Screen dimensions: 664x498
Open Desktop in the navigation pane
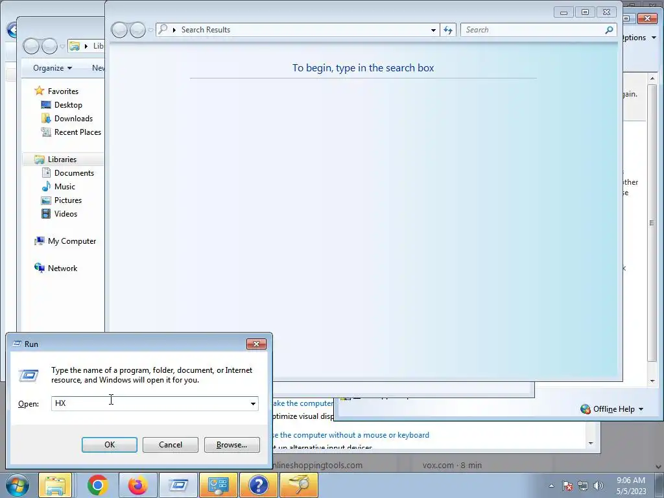[68, 104]
